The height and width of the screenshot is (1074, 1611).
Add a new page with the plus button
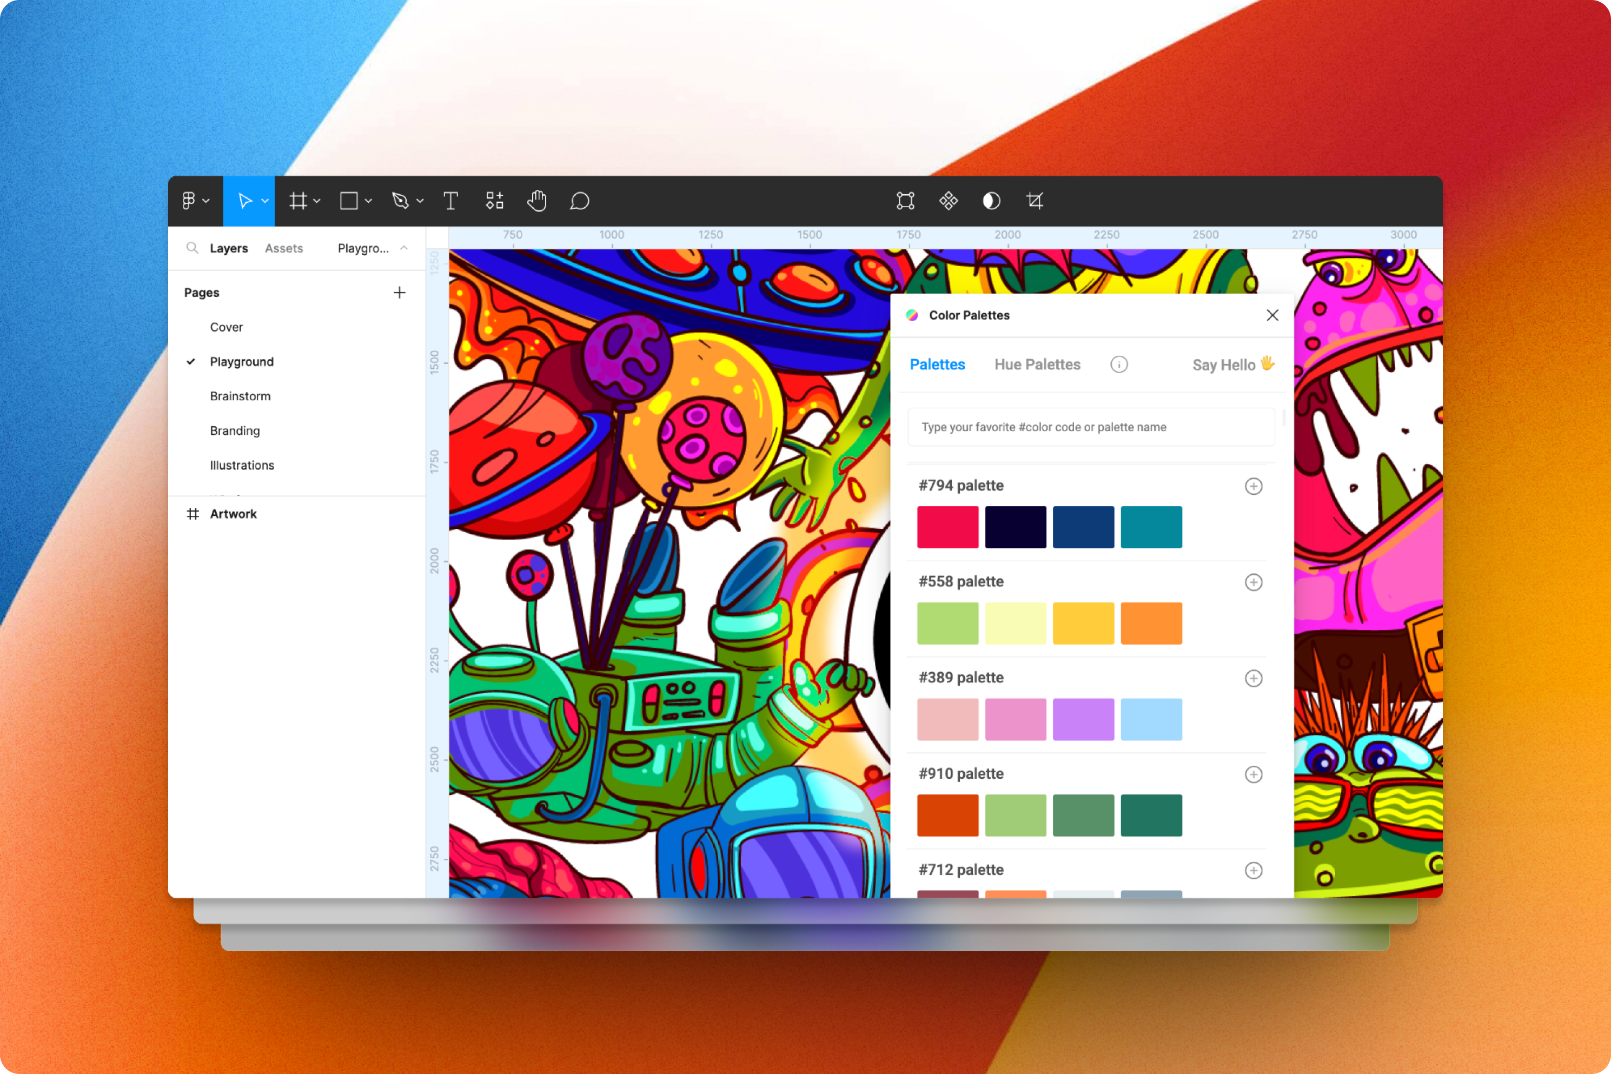click(399, 292)
